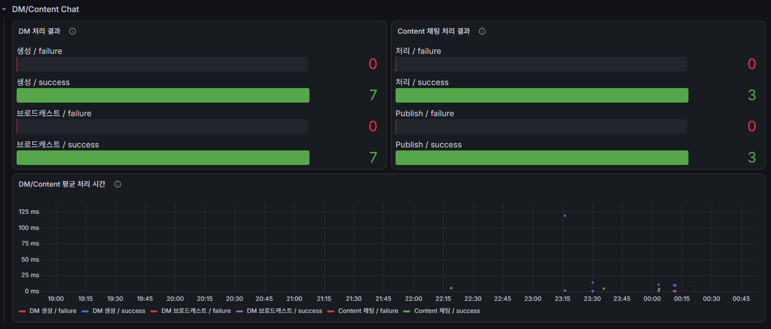Click the 21:00 time axis label

tap(294, 299)
